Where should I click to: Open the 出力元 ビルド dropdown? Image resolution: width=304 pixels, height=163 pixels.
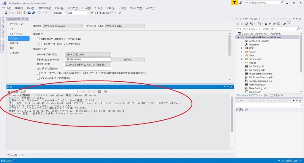(x=49, y=91)
